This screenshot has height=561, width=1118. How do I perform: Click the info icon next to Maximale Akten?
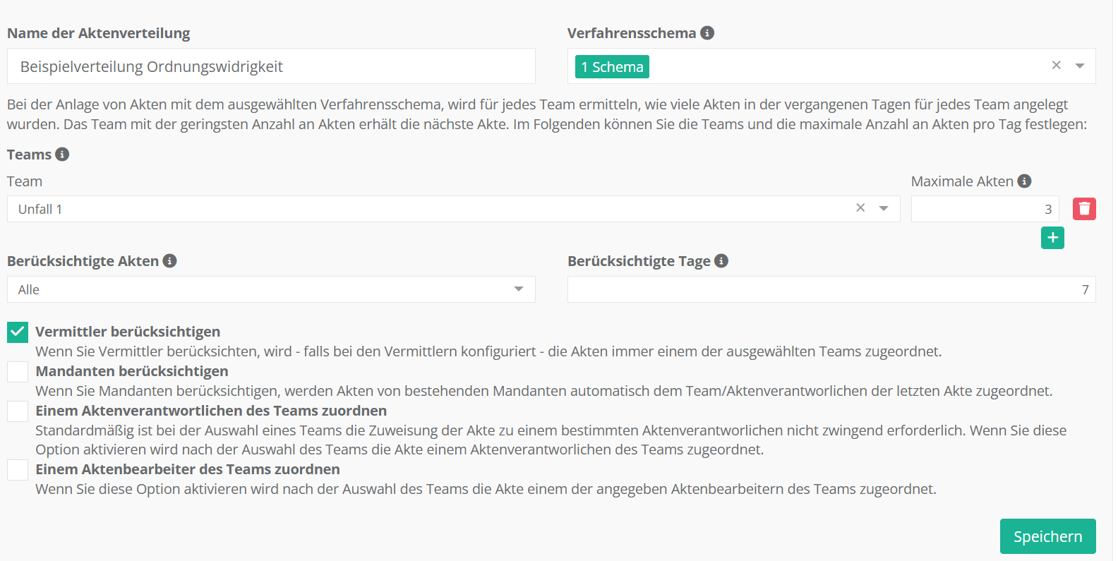(x=1024, y=181)
